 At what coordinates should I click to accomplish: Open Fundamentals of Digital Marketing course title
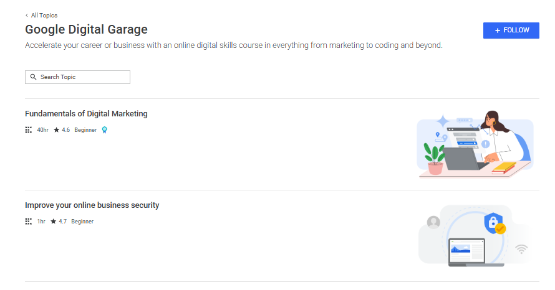(x=86, y=114)
